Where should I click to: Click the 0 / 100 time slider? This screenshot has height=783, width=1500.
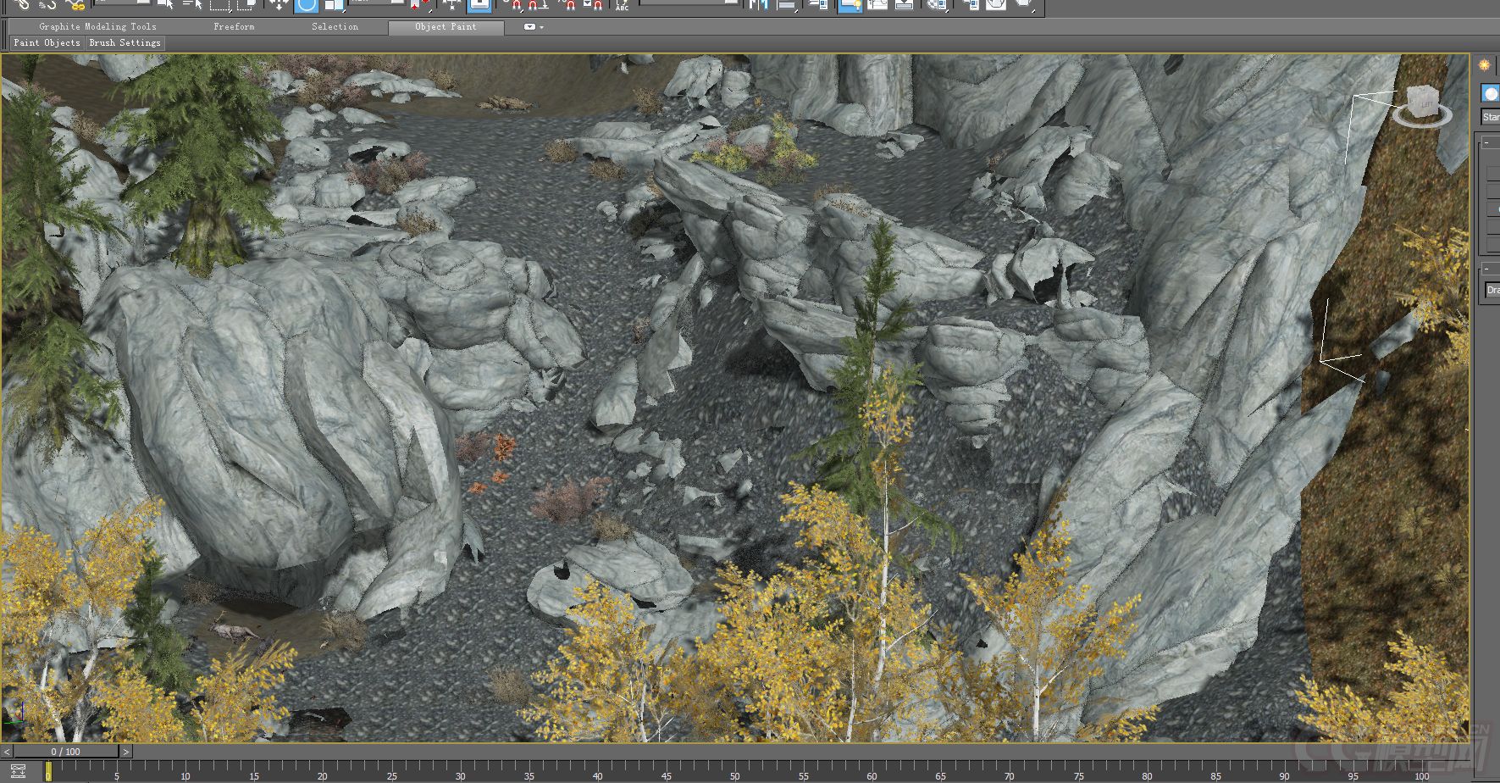tap(66, 752)
